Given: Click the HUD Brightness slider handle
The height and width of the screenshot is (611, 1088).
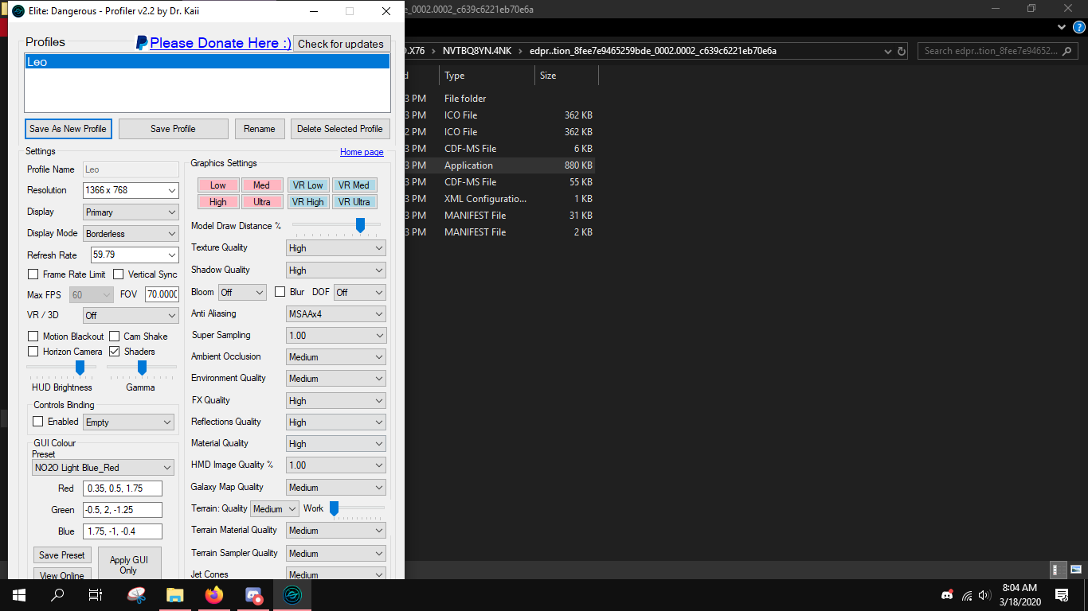Looking at the screenshot, I should click(80, 368).
